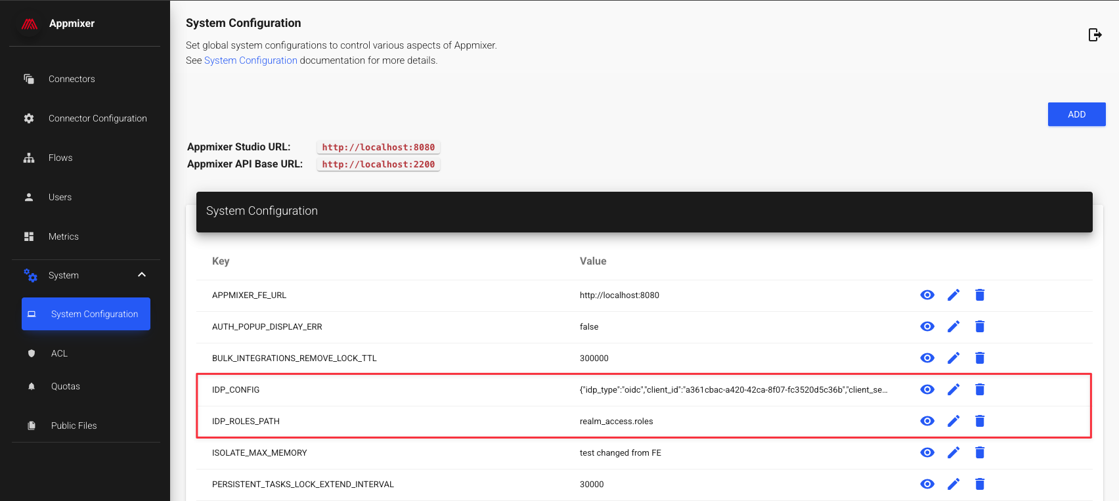
Task: Click the Appmixer logo icon
Action: [x=30, y=24]
